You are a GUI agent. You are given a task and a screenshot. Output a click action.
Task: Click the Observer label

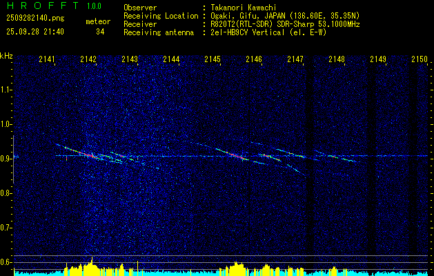(140, 8)
